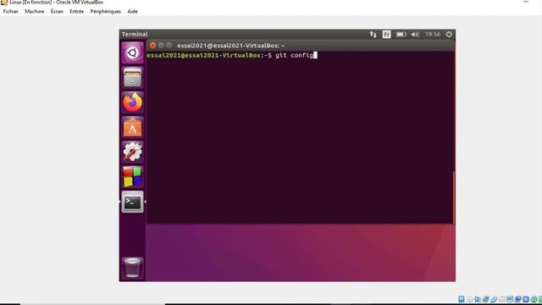Screen dimensions: 542x305
Task: Click the VirtualBox network adapter status icon
Action: pos(485,299)
